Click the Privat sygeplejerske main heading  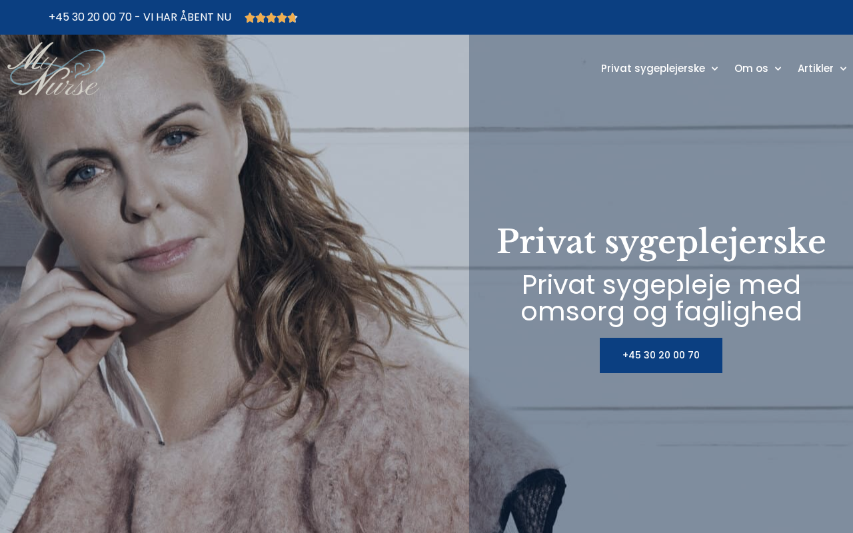click(x=661, y=241)
